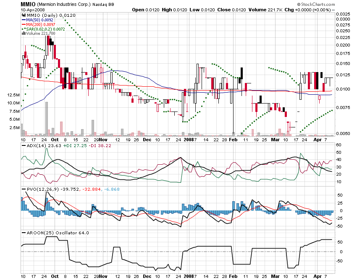Click the 2.5M volume axis label

coord(14,128)
